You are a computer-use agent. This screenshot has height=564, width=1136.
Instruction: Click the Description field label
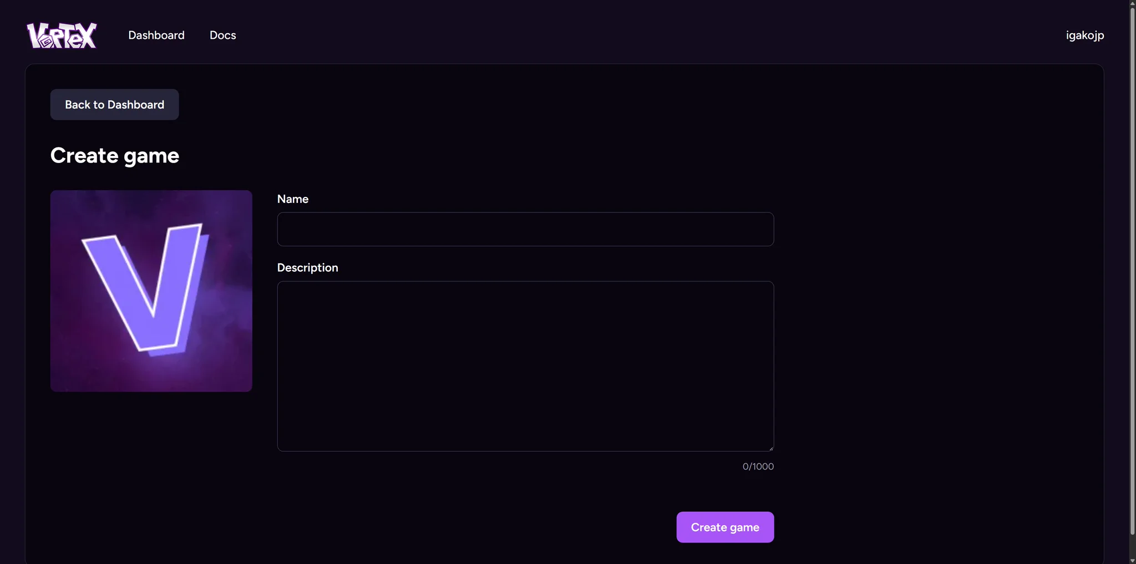[308, 268]
